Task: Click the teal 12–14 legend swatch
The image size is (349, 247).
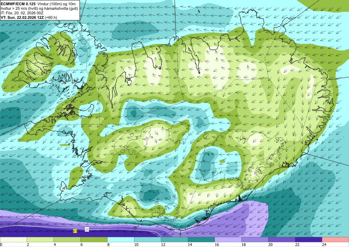Action: click(174, 239)
